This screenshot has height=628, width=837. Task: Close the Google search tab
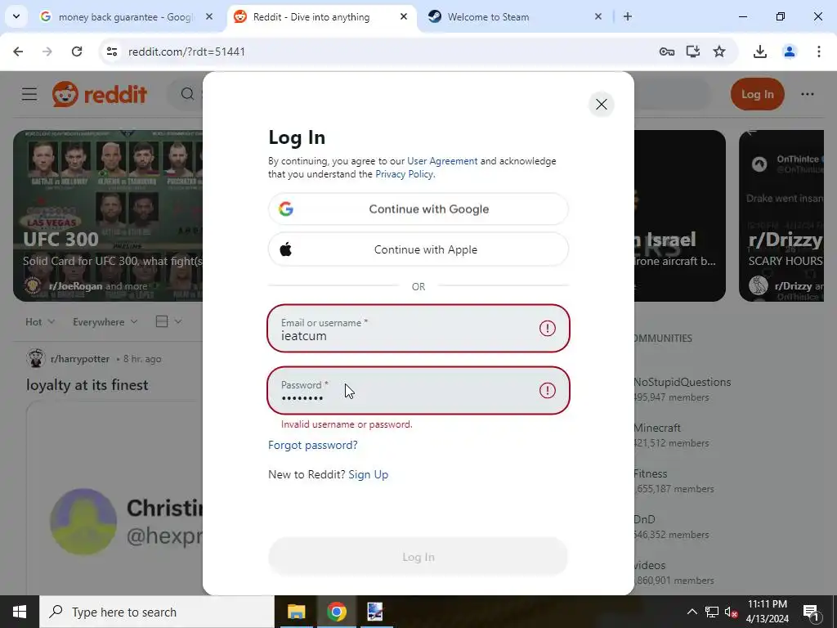209,16
